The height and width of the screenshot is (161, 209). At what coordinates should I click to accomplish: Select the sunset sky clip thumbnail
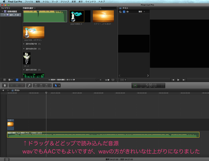[103, 17]
